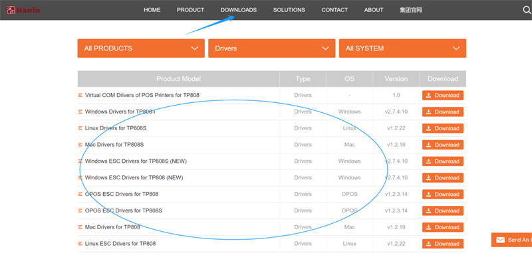Download Virtual COM Drivers for TP808
Screen dimensions: 532x269
click(x=443, y=96)
